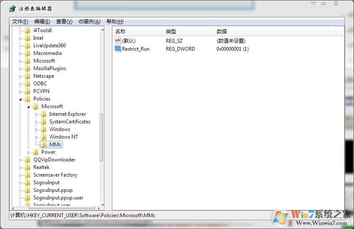Click the SystemCertificates folder icon
The image size is (354, 229).
(44, 122)
